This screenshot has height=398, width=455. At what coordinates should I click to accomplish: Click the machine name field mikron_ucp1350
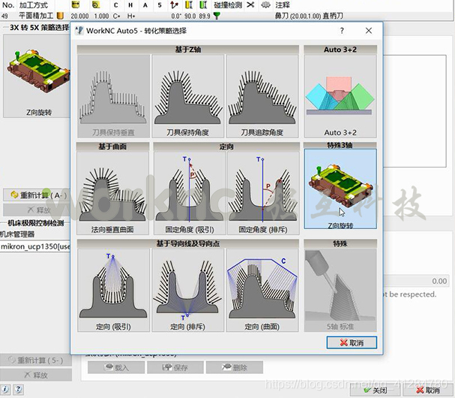pos(35,246)
